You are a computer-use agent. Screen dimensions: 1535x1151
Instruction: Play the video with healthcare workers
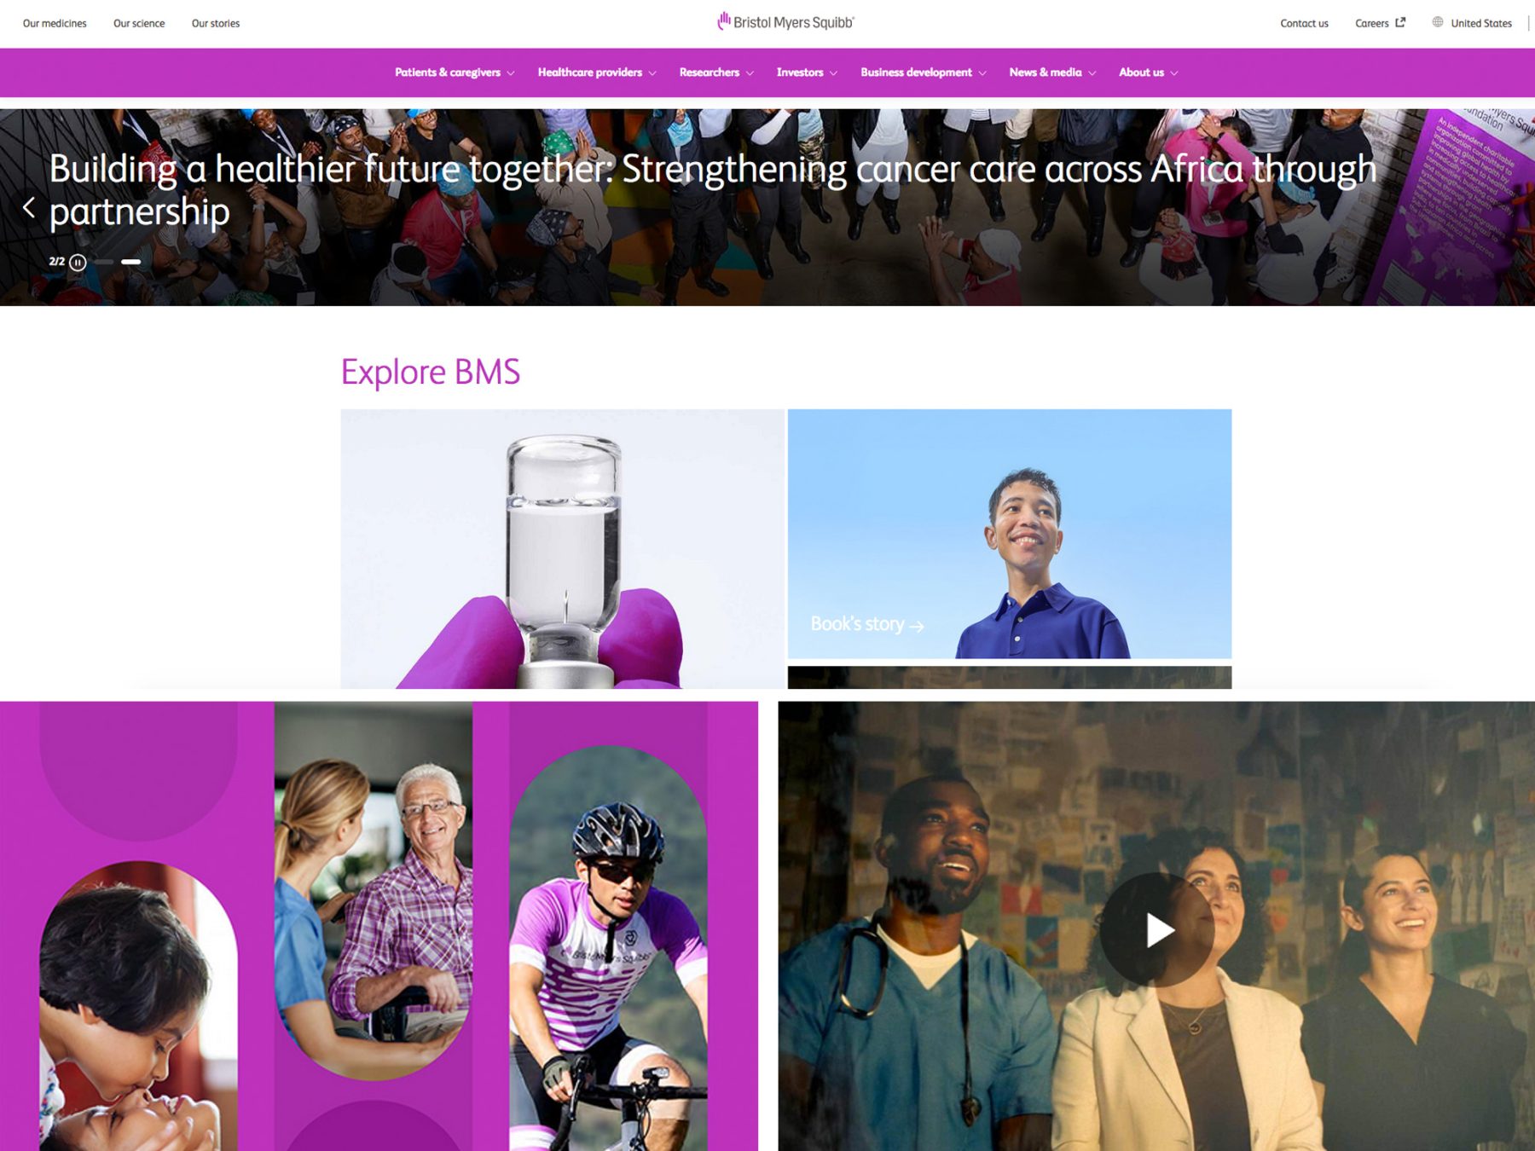(1157, 930)
